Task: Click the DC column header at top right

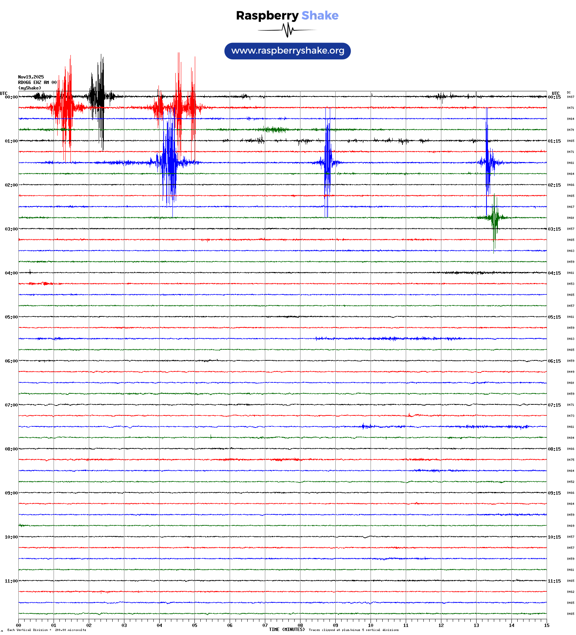Action: pyautogui.click(x=569, y=93)
